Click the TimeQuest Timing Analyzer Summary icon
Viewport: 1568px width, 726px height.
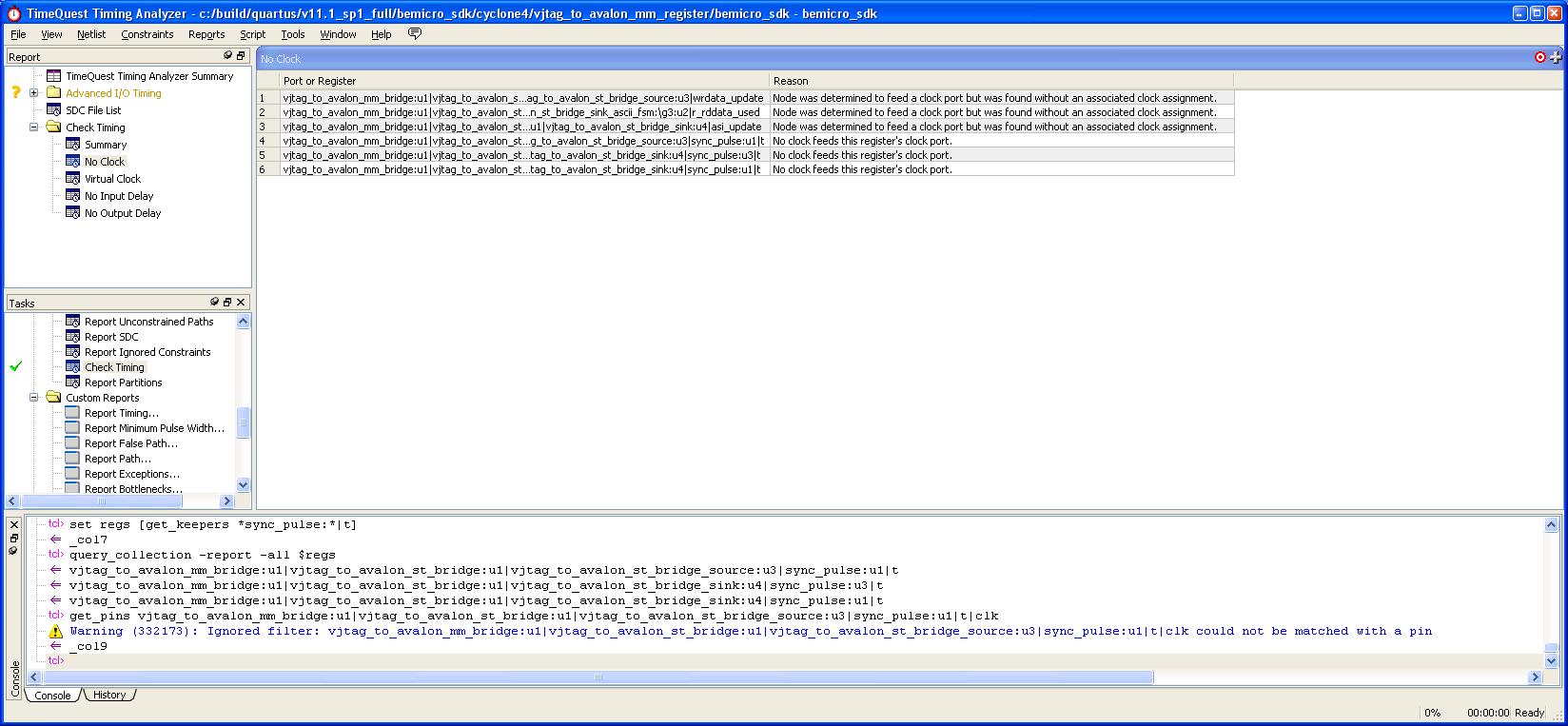click(54, 76)
